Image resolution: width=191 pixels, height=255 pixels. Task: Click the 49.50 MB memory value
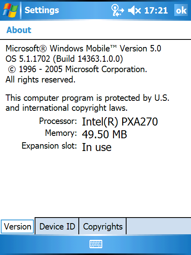(104, 134)
